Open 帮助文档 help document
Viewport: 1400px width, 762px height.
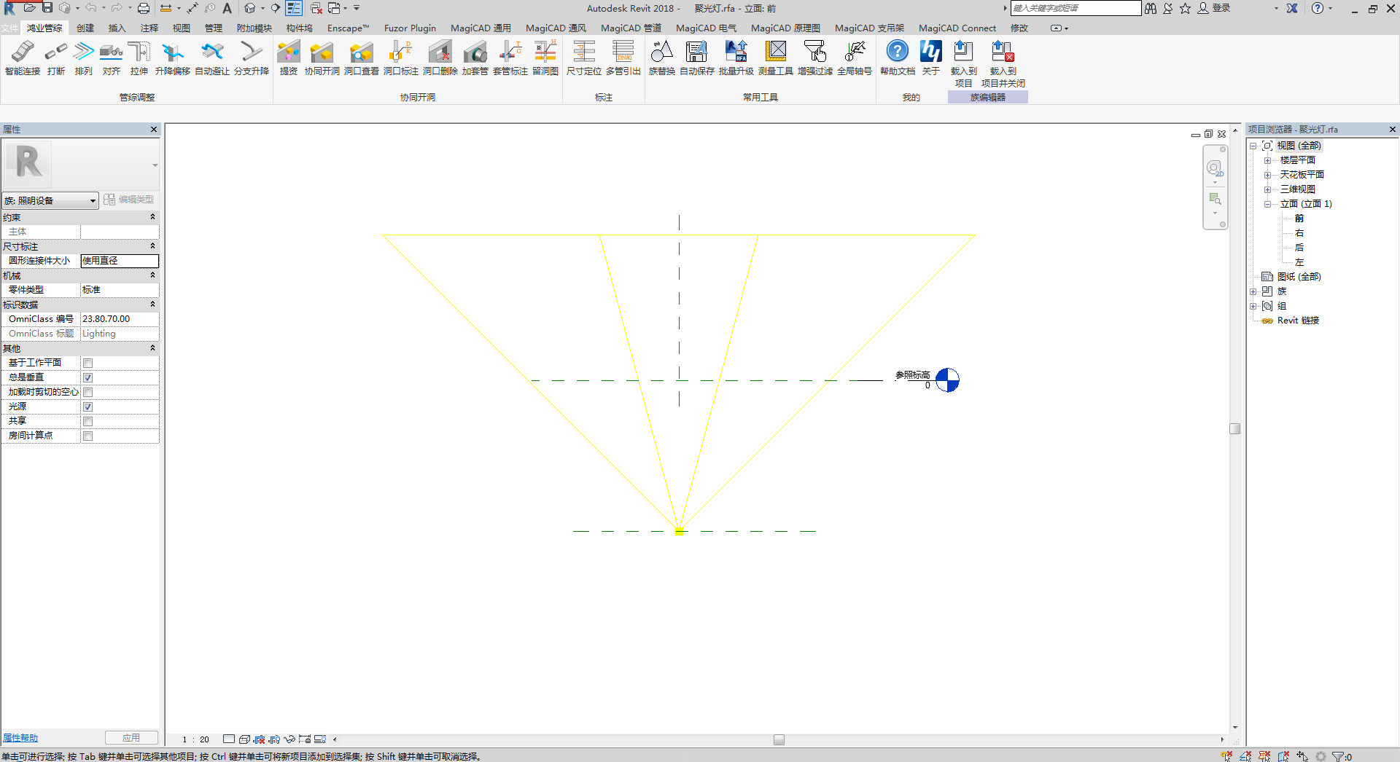tap(898, 58)
